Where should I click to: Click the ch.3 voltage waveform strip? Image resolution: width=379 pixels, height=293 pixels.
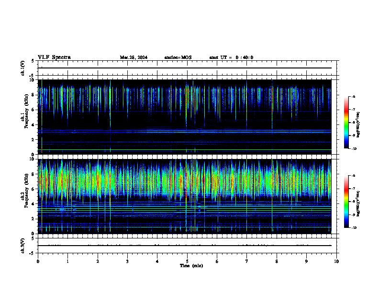pos(187,246)
